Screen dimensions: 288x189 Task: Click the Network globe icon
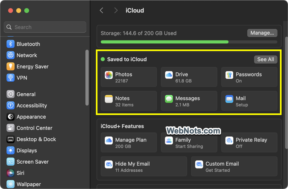(x=10, y=55)
